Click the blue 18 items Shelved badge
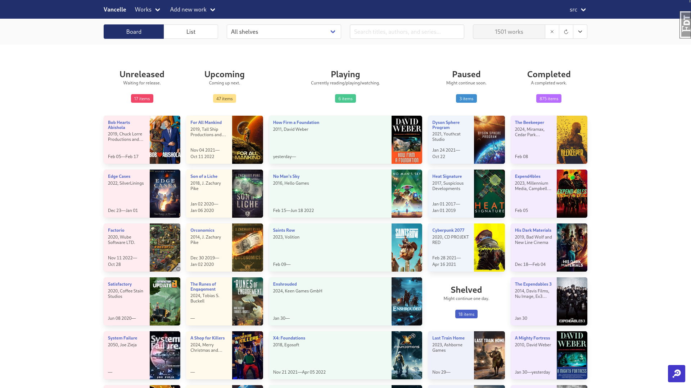 pyautogui.click(x=466, y=314)
